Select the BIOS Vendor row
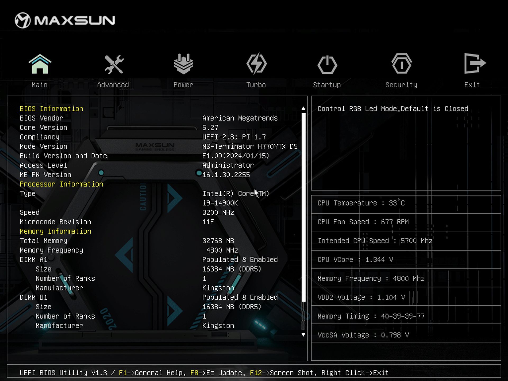The image size is (508, 381). coord(149,118)
